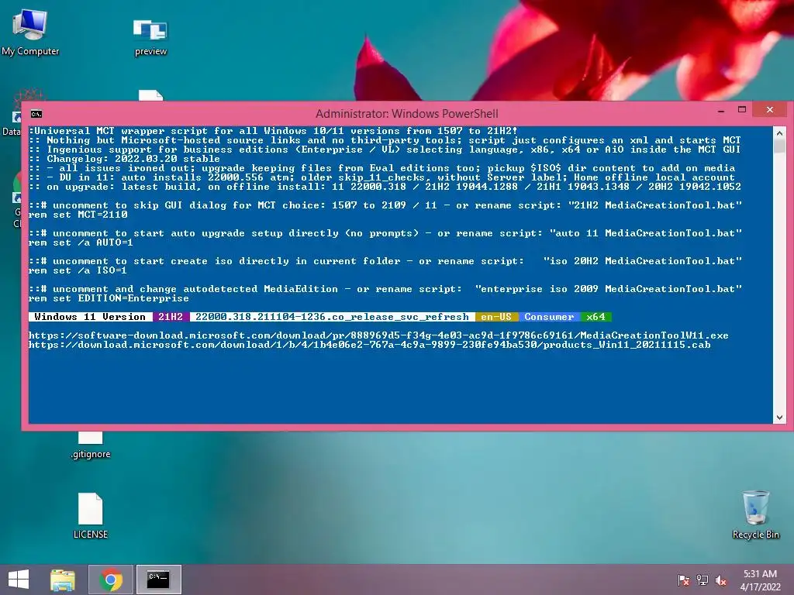Click the 'rem set /a AUTO=1' line
The image size is (794, 595).
point(81,242)
